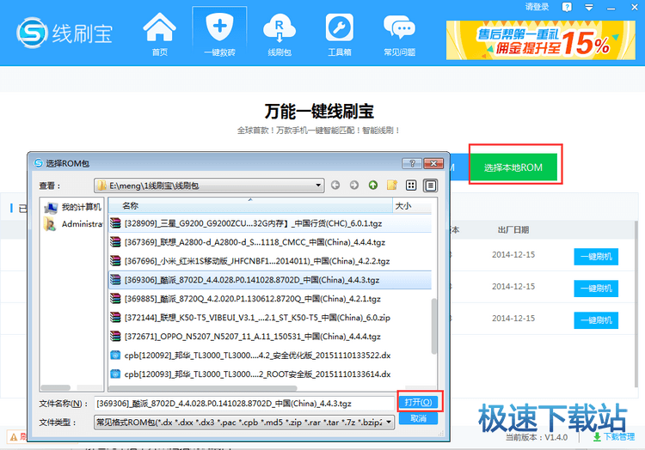Viewport: 645px width, 450px height.
Task: Click the 文件名称 filename input field
Action: (243, 403)
